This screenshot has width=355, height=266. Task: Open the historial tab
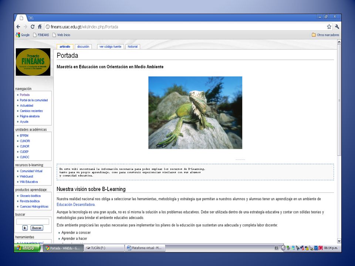pos(133,47)
